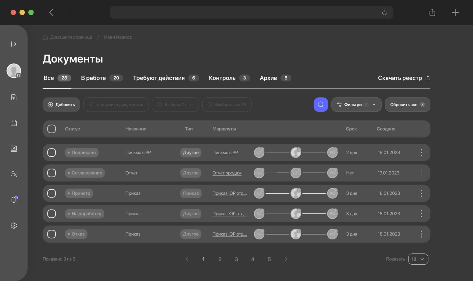The width and height of the screenshot is (473, 281).
Task: Expand the Выбран (1) dropdown
Action: (x=175, y=105)
